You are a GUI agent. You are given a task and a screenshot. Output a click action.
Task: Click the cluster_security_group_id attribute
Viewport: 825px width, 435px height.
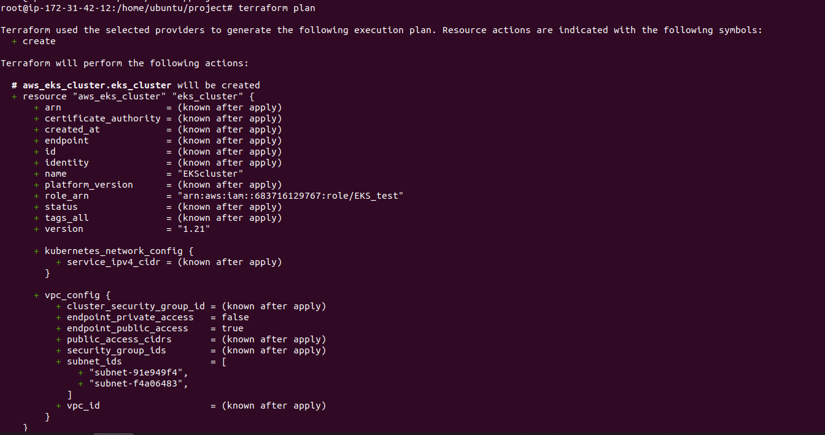(136, 306)
